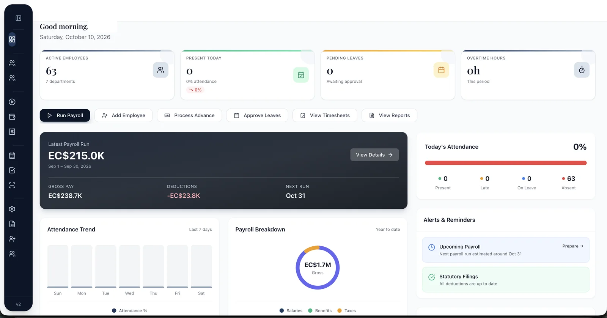Click the red Today's Attendance progress bar
This screenshot has width=607, height=318.
(x=506, y=163)
